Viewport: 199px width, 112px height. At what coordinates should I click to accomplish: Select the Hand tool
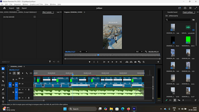coord(3,98)
